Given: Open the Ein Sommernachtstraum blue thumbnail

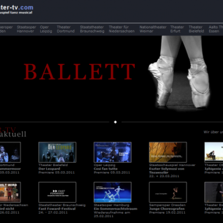Looking at the screenshot, I should pos(113,192).
